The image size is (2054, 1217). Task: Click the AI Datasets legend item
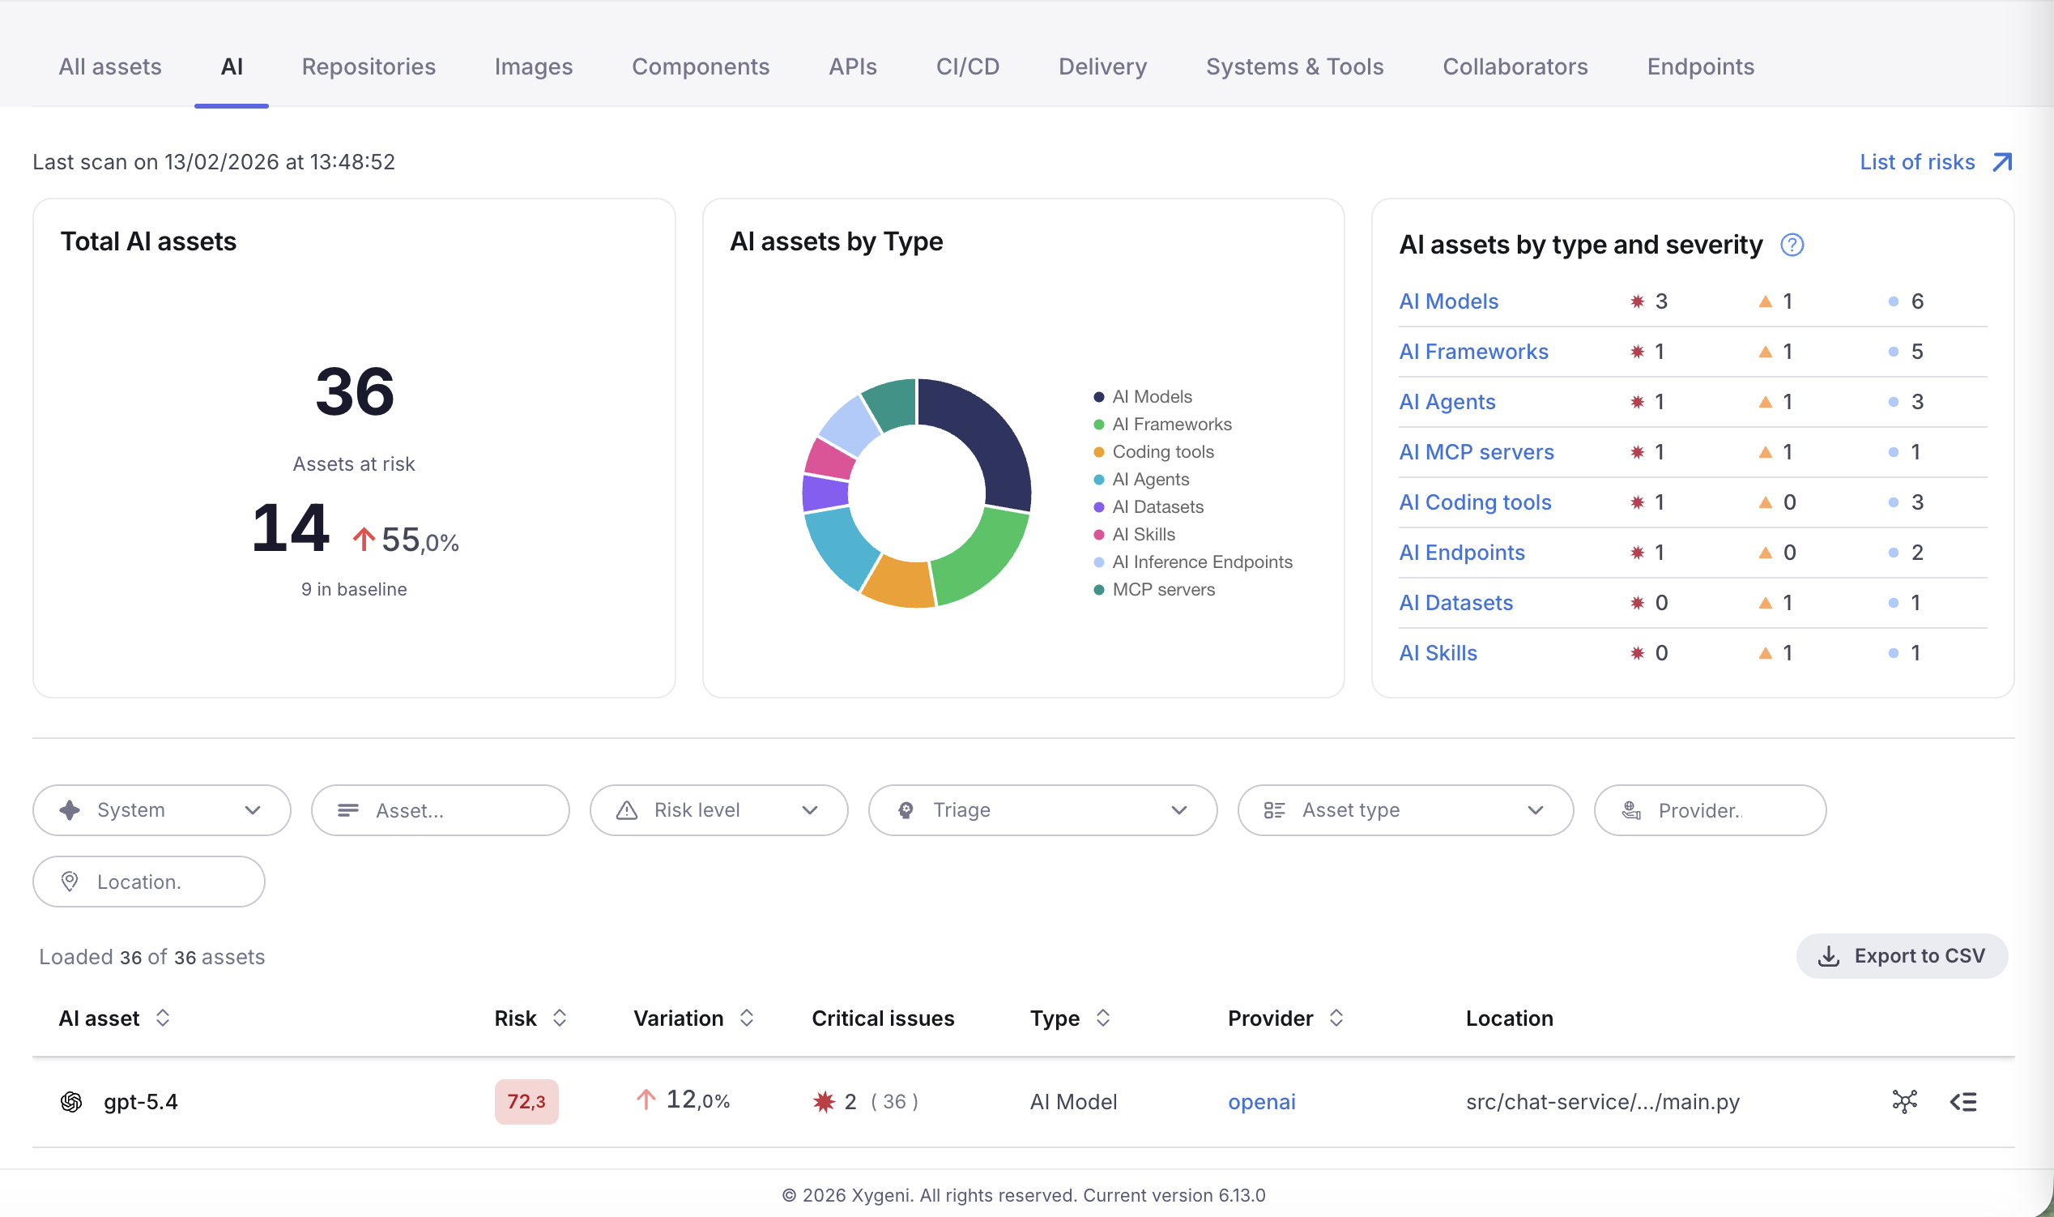click(x=1149, y=506)
